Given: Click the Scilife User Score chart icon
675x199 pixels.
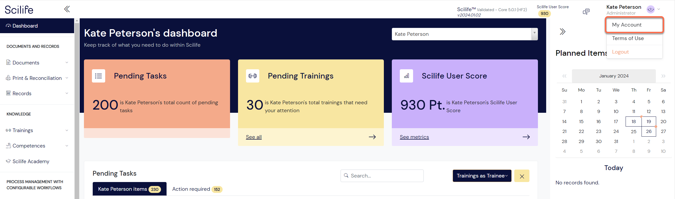Looking at the screenshot, I should coord(406,76).
